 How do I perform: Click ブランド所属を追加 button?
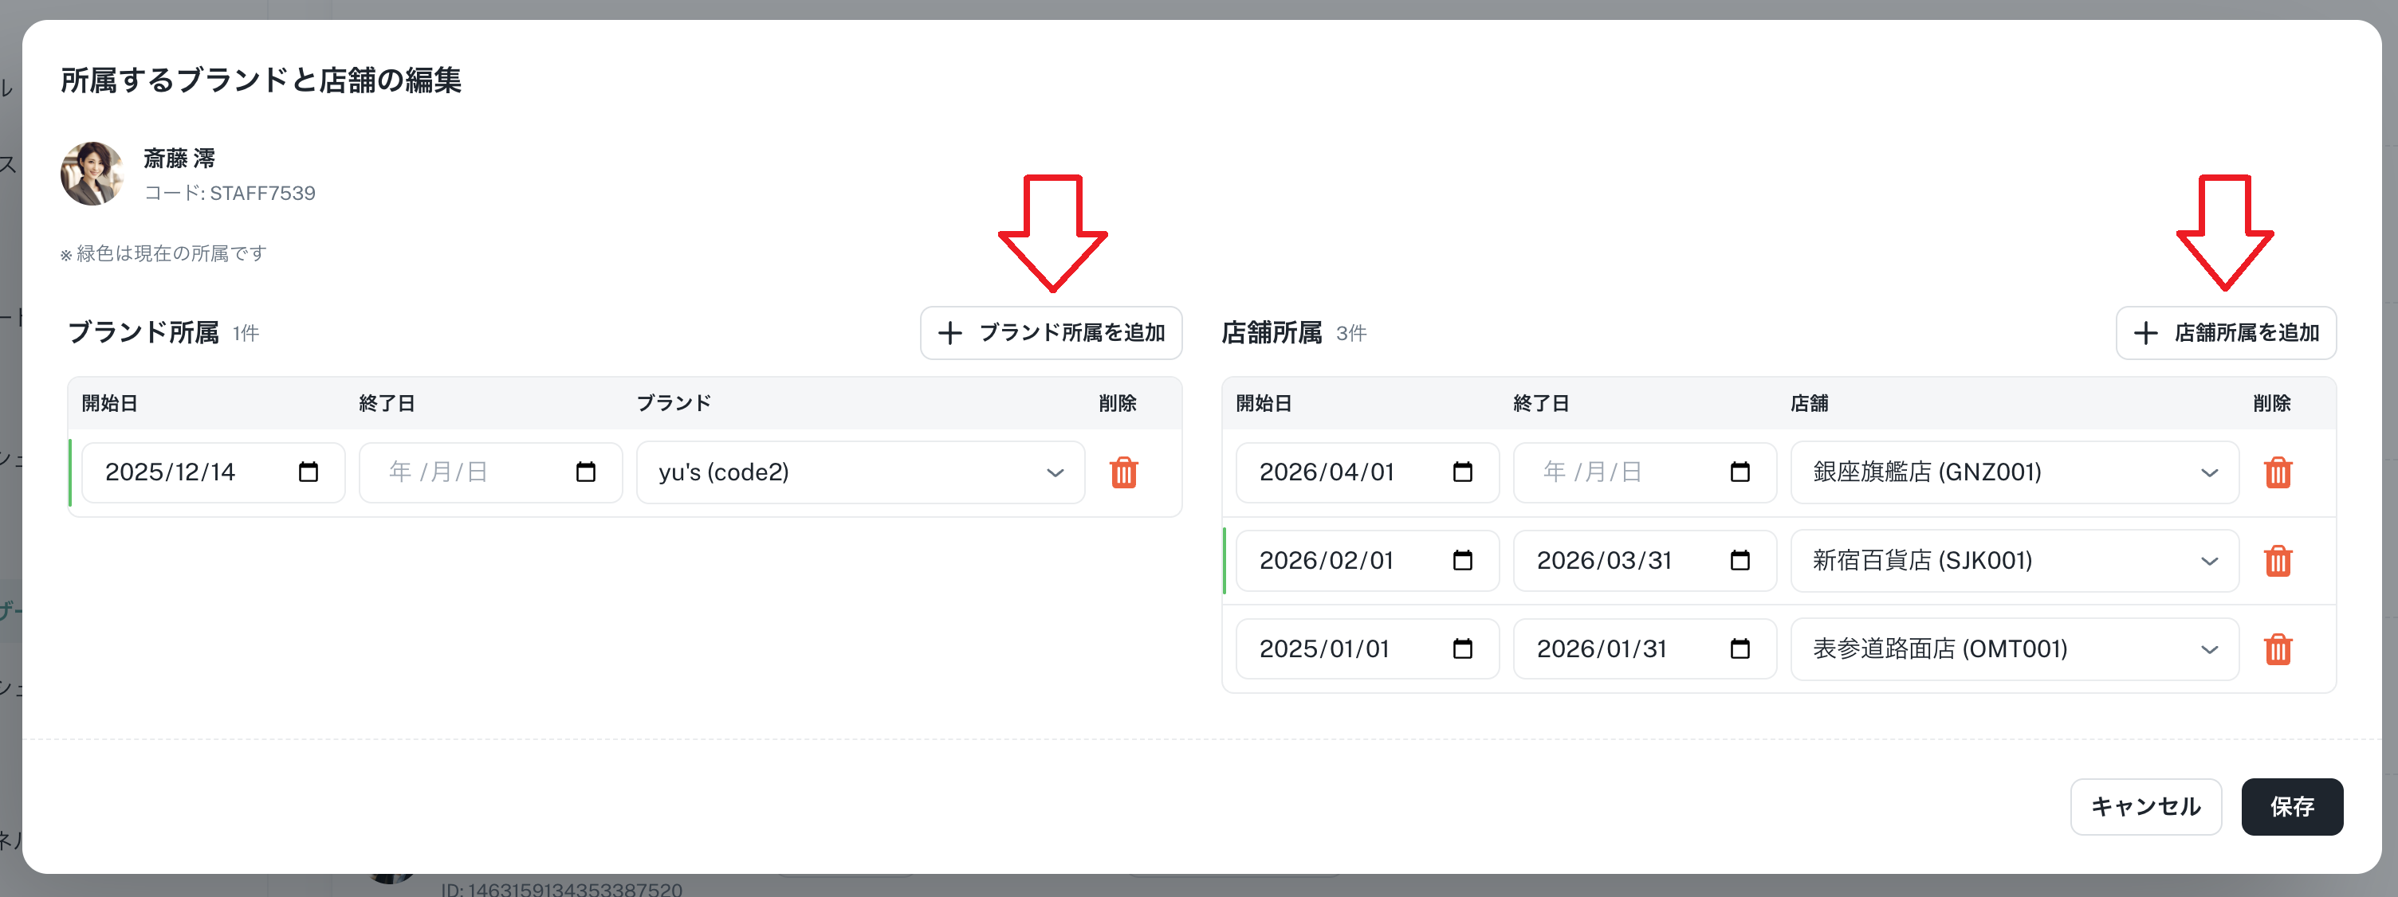coord(1051,333)
